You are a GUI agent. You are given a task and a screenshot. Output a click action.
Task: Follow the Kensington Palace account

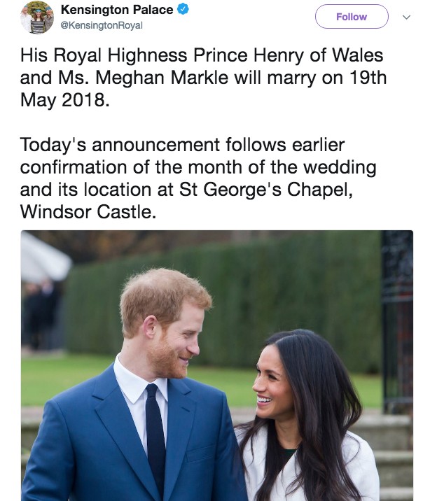tap(352, 17)
